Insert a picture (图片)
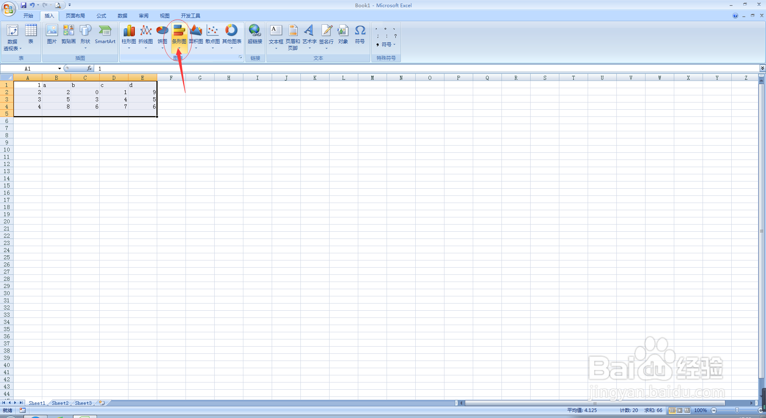Viewport: 766px width, 418px height. (x=52, y=34)
